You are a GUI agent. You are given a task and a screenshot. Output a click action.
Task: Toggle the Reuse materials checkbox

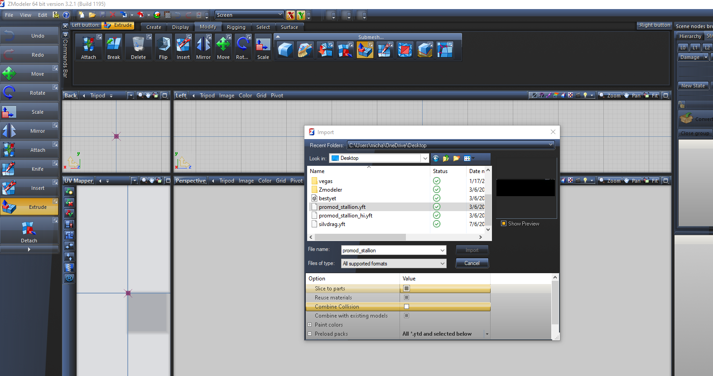tap(406, 298)
